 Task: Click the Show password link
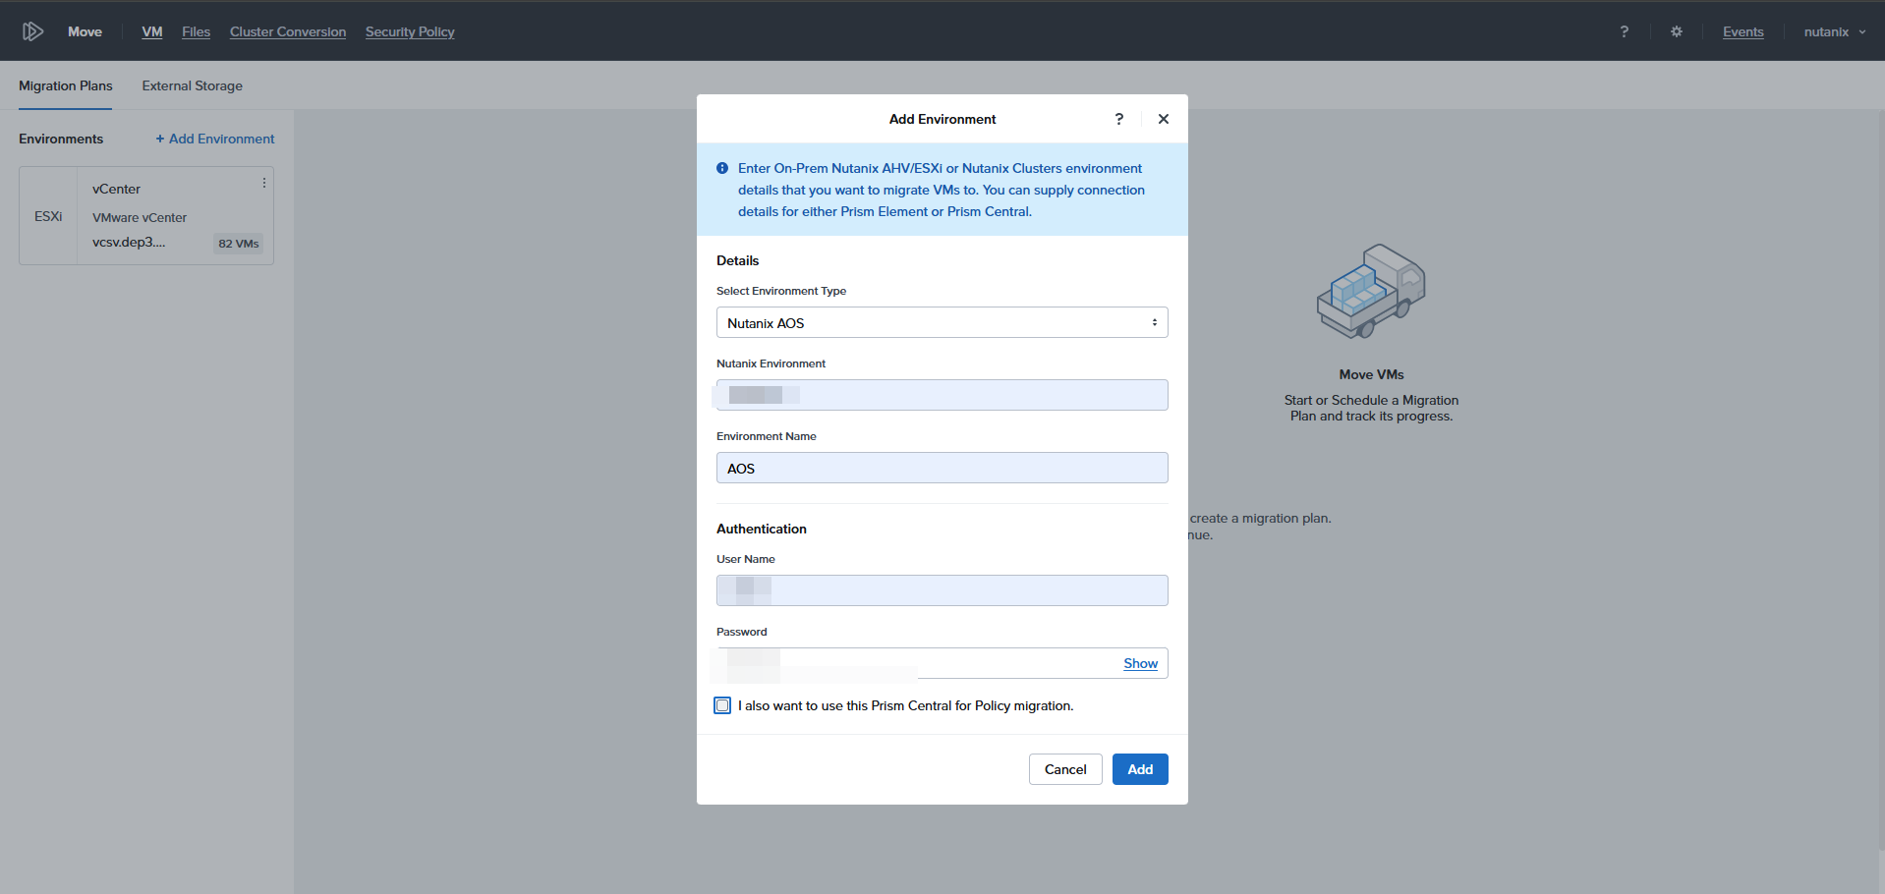1140,663
